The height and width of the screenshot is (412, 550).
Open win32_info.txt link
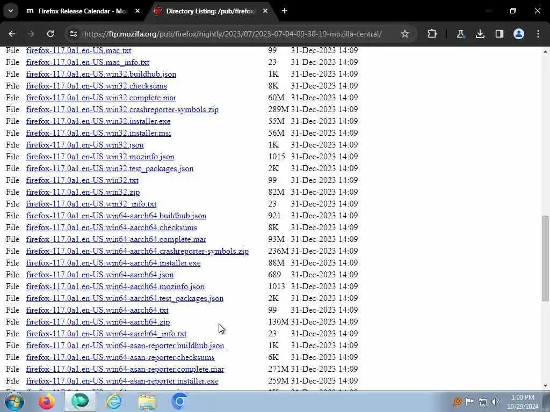pos(91,204)
